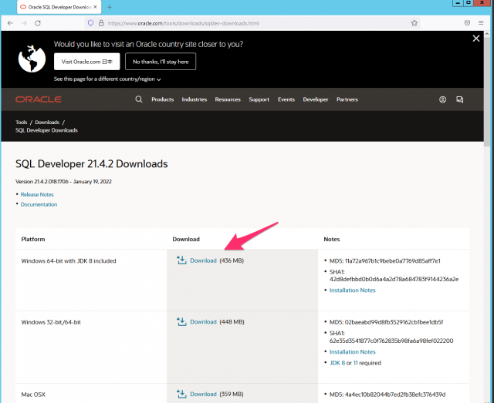This screenshot has width=494, height=403.
Task: Go to Tools breadcrumb
Action: pyautogui.click(x=22, y=122)
